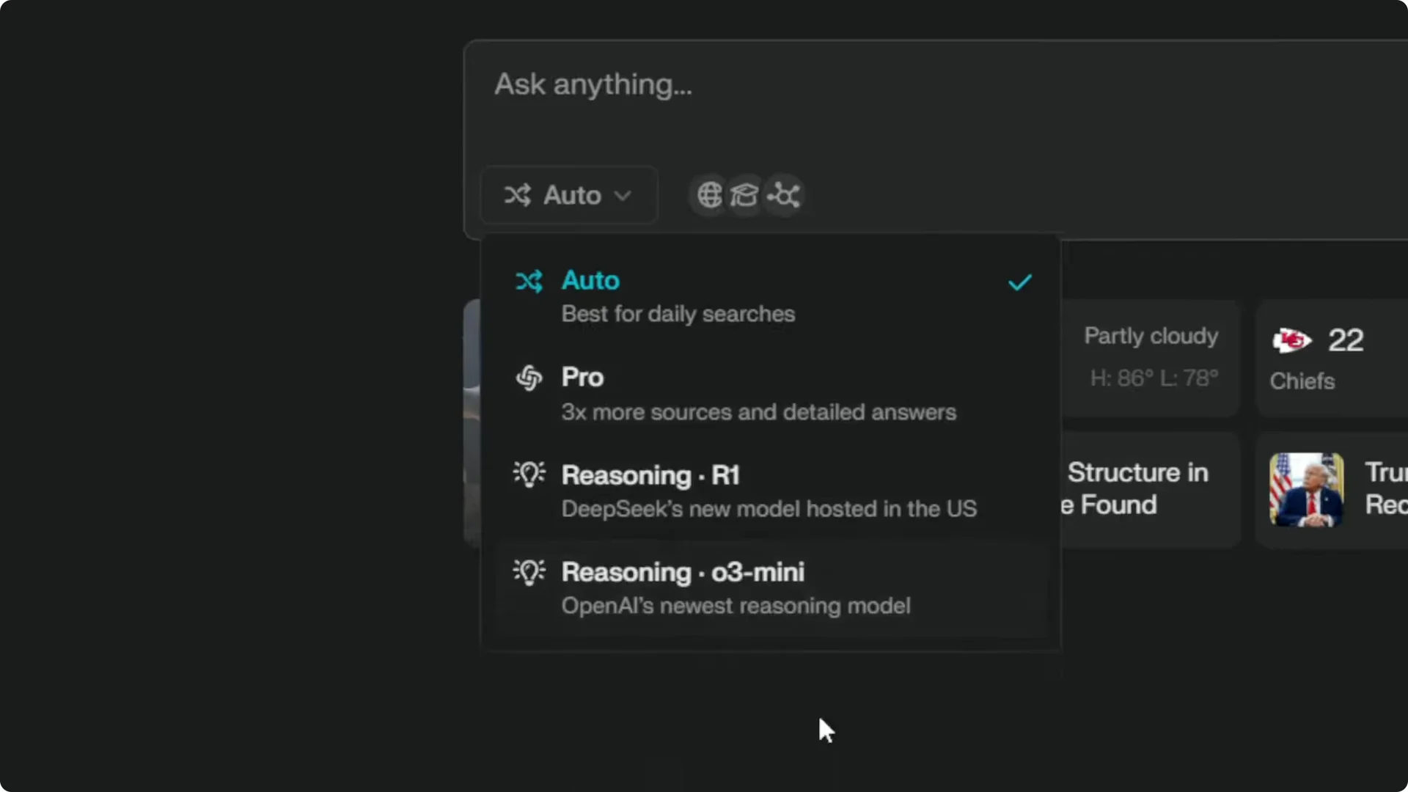Click the Trump photo thumbnail
This screenshot has width=1408, height=792.
pos(1307,488)
